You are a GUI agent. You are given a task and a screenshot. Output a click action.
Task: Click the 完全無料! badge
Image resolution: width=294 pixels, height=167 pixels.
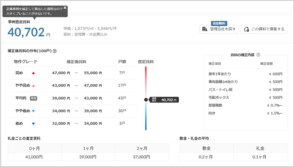pos(219,23)
